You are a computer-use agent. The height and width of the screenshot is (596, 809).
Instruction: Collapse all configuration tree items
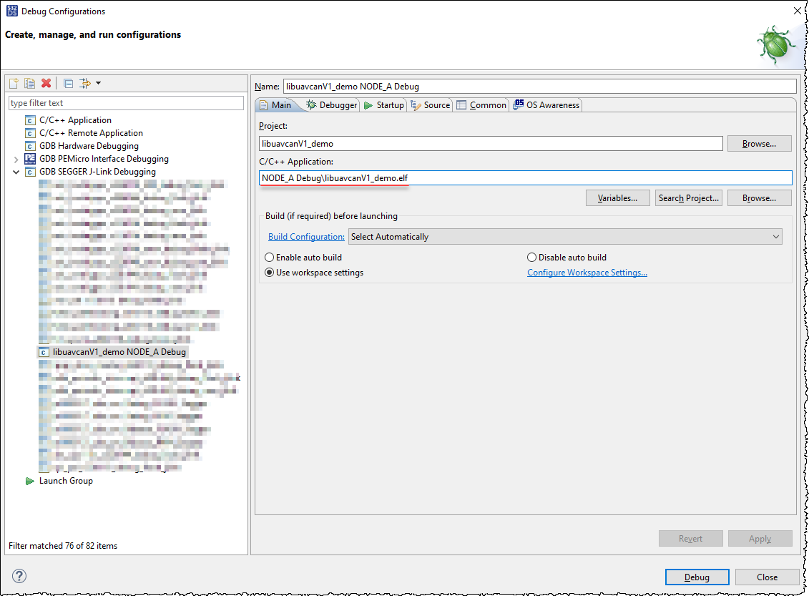pyautogui.click(x=68, y=83)
